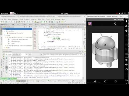
Task: Tap the Android Recents navigation button
Action: [116, 81]
